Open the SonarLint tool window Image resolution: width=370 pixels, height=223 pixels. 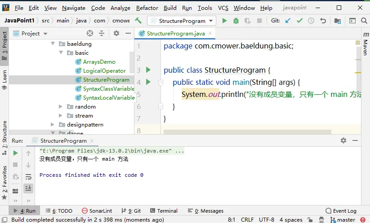97,211
